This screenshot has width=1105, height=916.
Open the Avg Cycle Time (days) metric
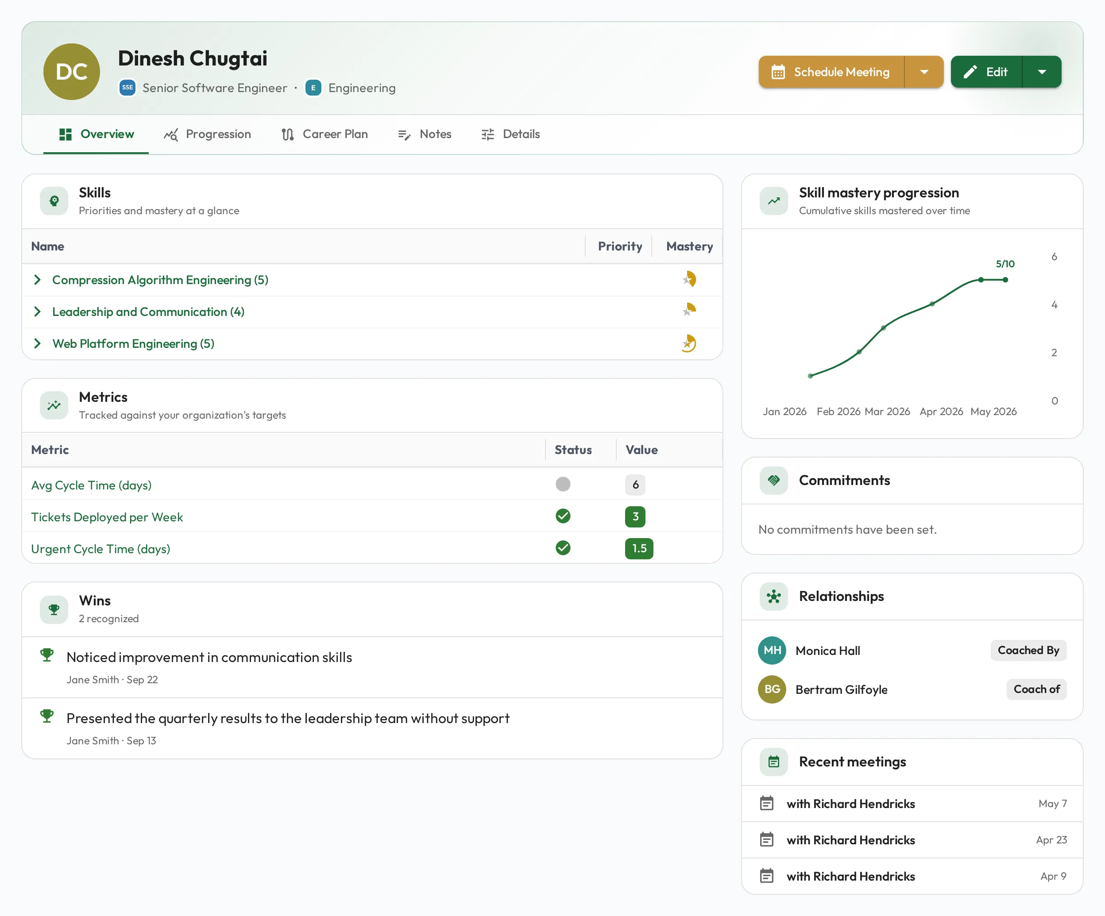click(x=91, y=485)
